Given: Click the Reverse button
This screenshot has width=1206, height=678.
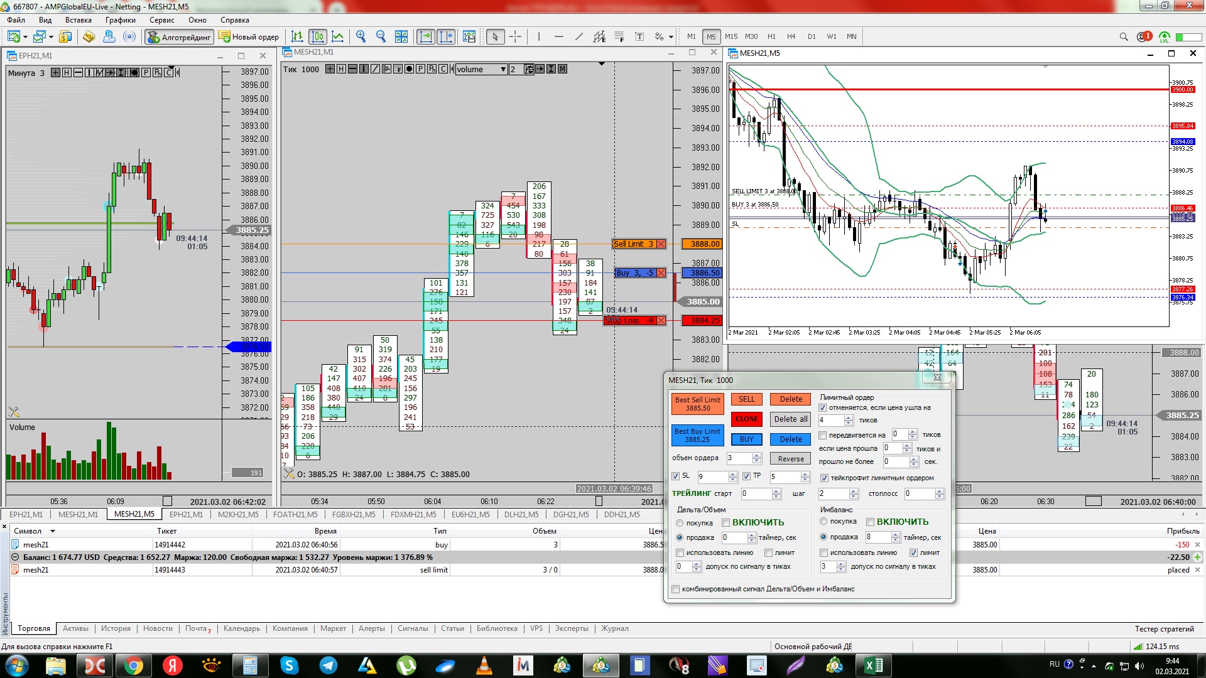Looking at the screenshot, I should [x=790, y=459].
